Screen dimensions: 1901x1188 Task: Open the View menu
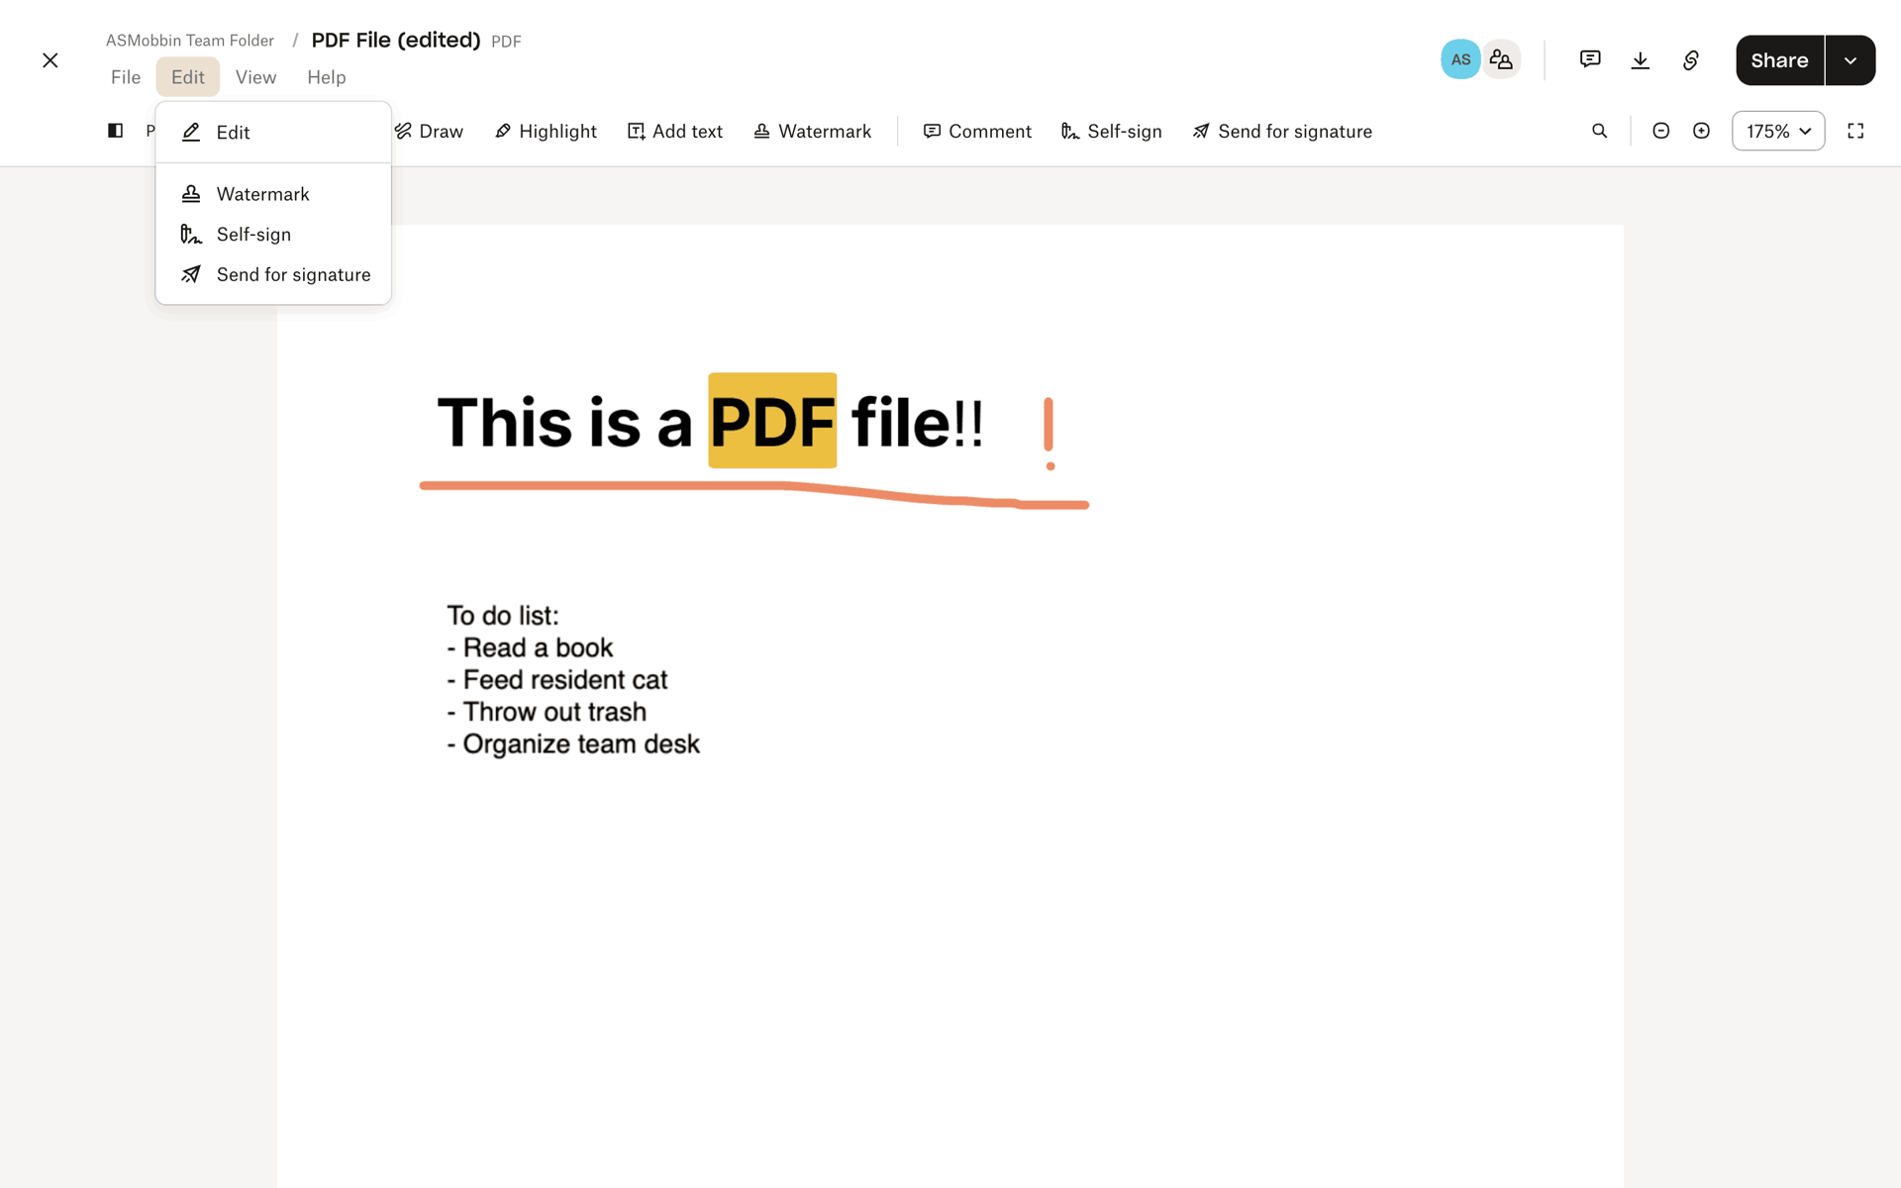click(255, 77)
